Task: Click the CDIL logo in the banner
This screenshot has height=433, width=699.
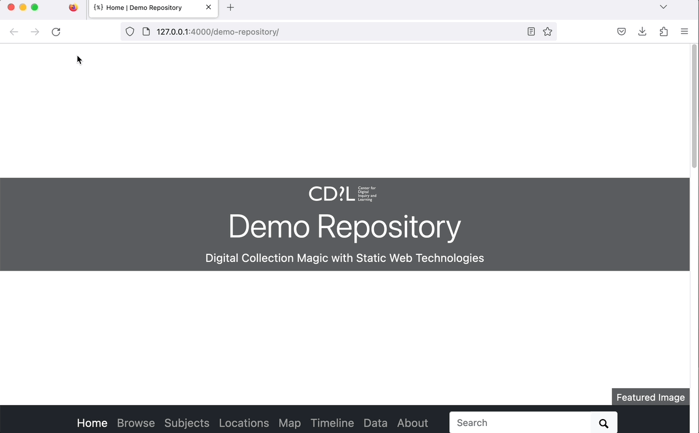Action: coord(343,193)
